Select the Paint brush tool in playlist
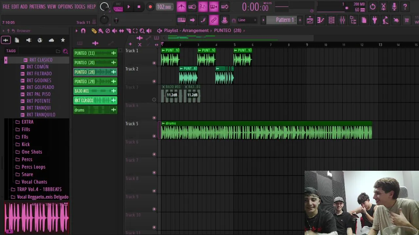 tap(101, 31)
